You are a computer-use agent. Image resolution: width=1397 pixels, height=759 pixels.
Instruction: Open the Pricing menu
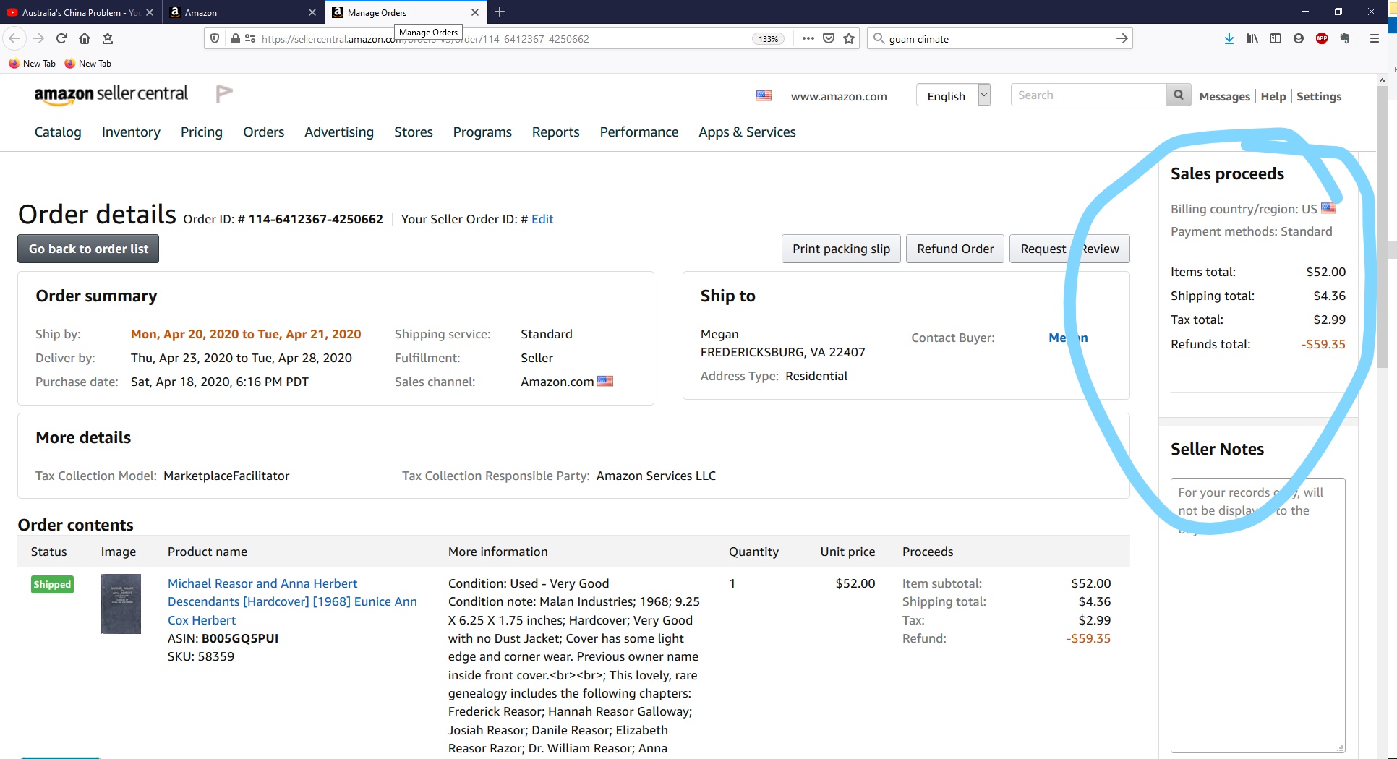point(202,132)
